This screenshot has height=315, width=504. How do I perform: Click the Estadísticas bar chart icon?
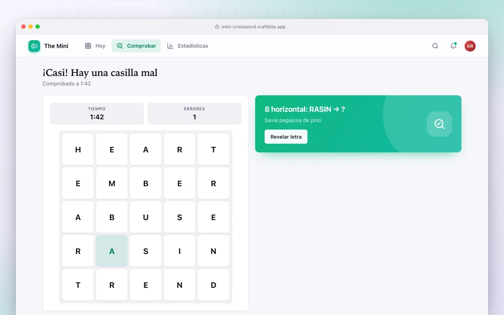tap(170, 46)
